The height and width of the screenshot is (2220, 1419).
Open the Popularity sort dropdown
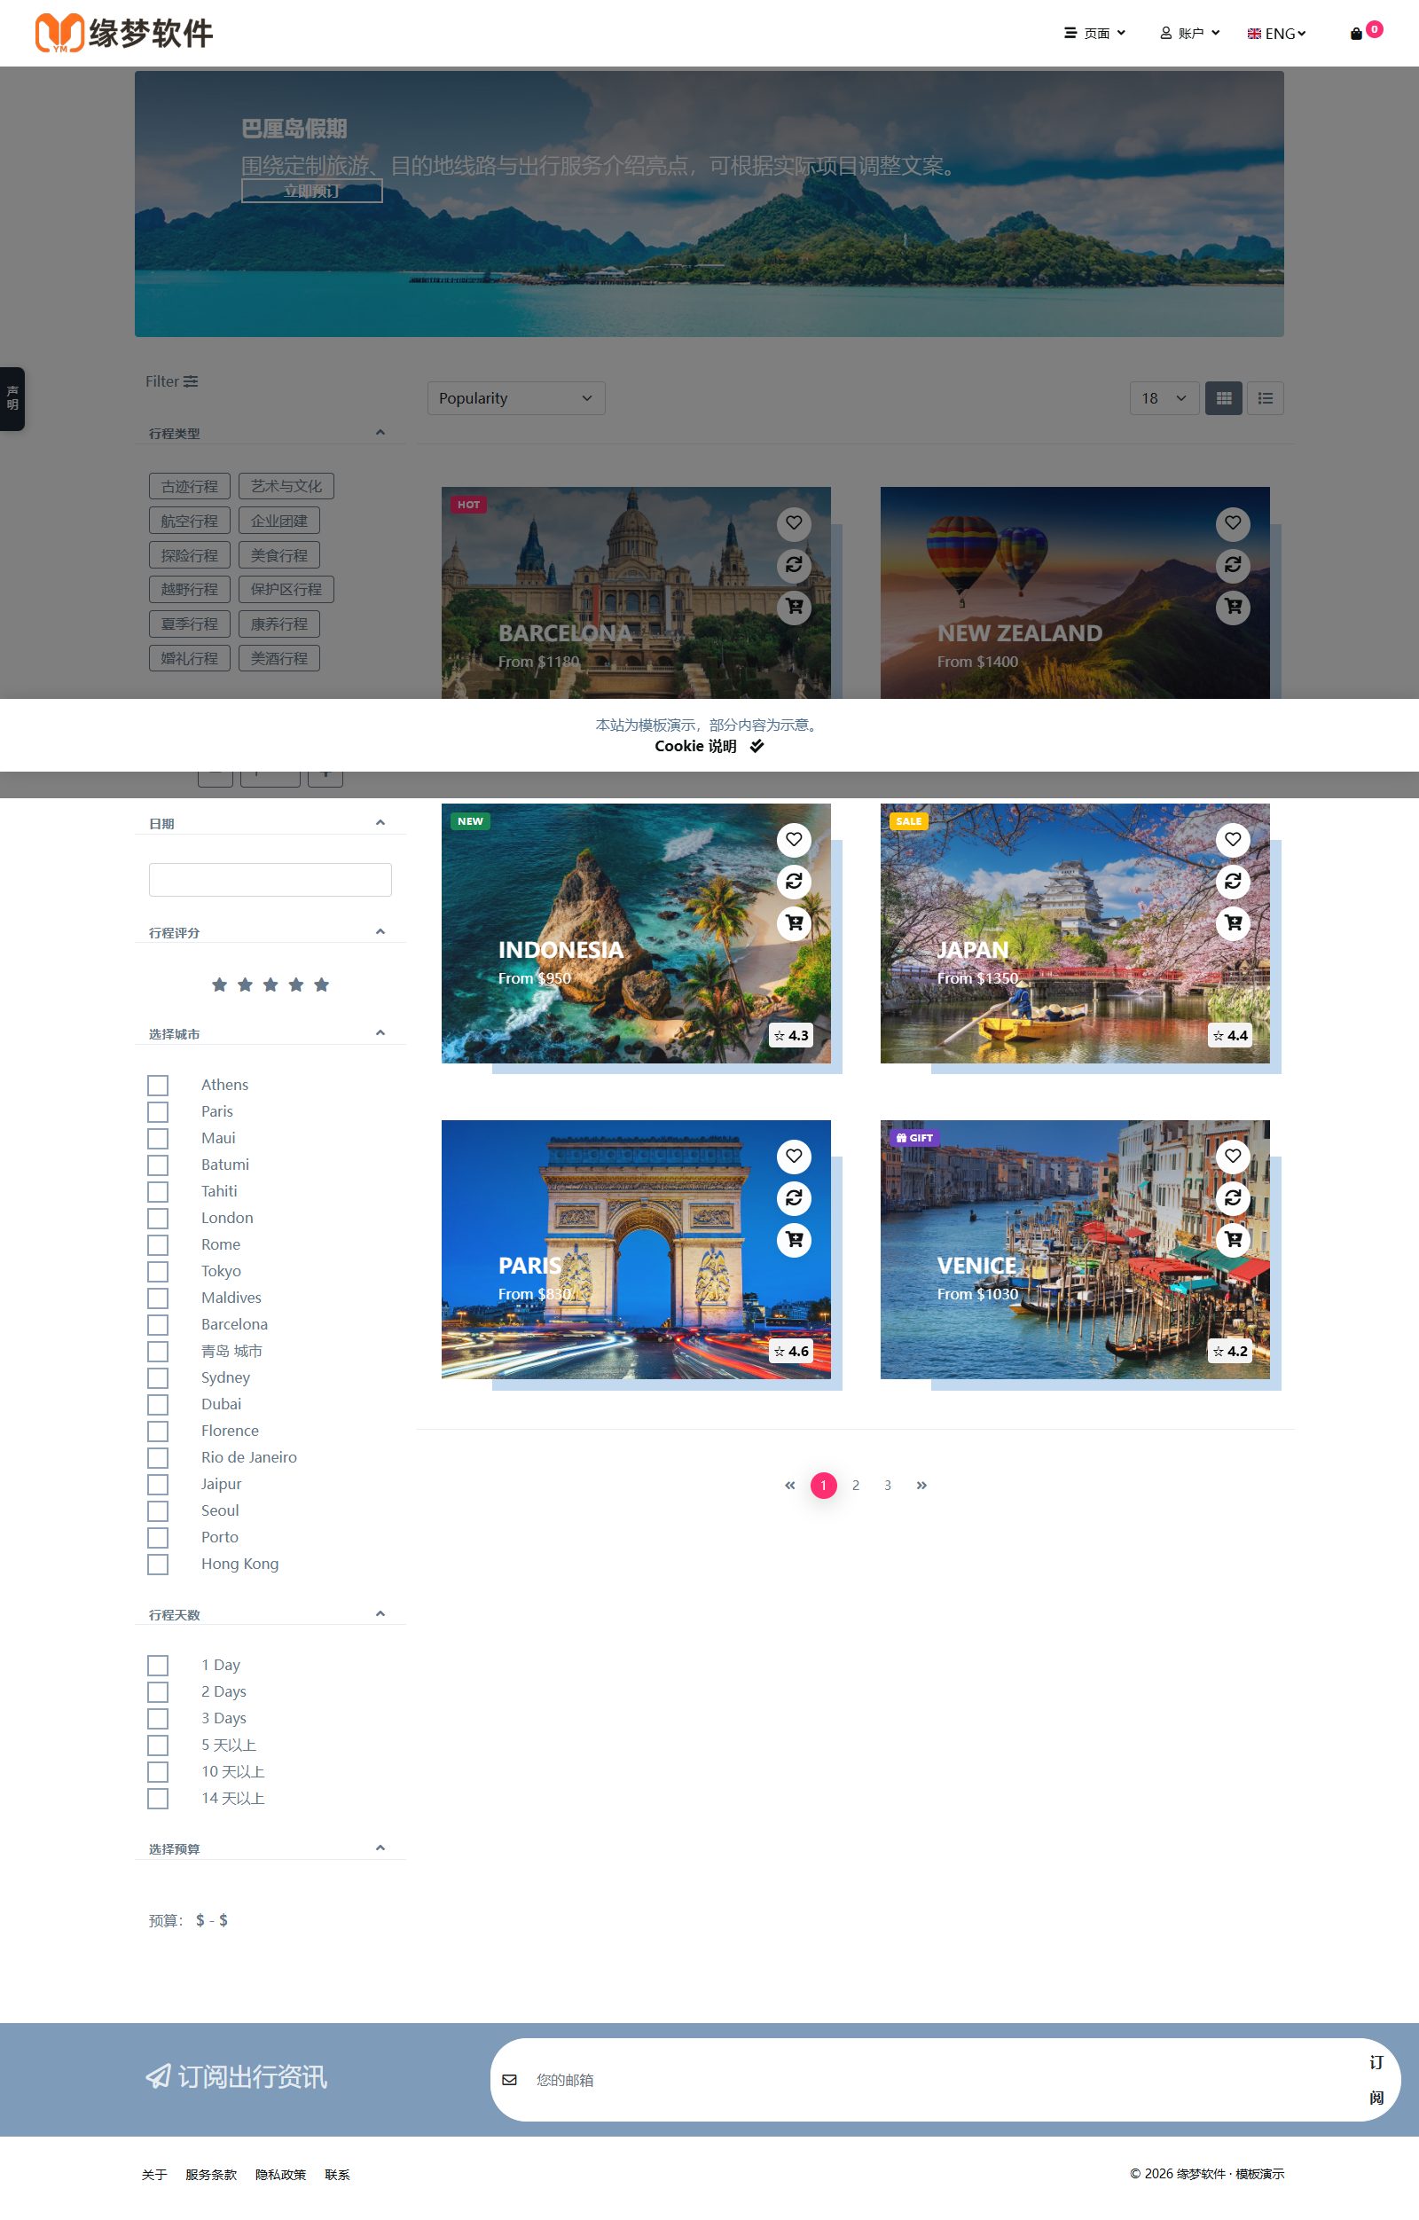pos(516,398)
